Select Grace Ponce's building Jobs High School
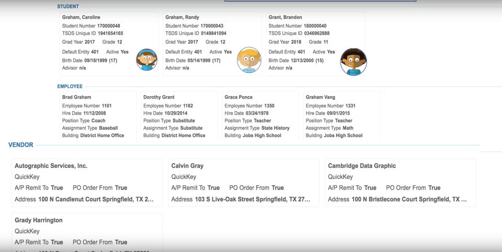The width and height of the screenshot is (502, 252). pos(262,136)
